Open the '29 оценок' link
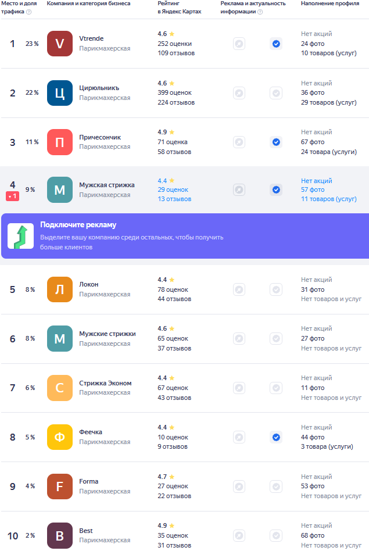Screen dimensions: 369x558 [x=173, y=189]
